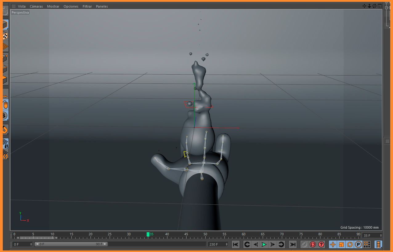The width and height of the screenshot is (393, 252).
Task: Open the Filtrar viewport menu
Action: (87, 6)
